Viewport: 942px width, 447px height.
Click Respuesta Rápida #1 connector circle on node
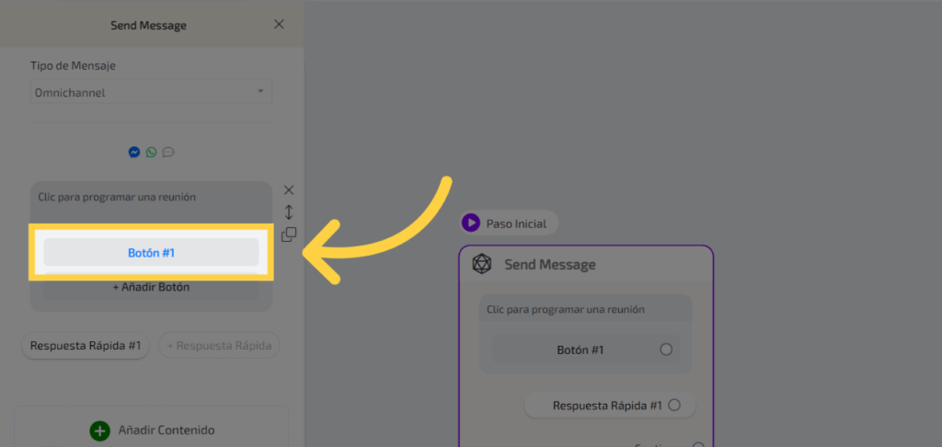(x=674, y=405)
